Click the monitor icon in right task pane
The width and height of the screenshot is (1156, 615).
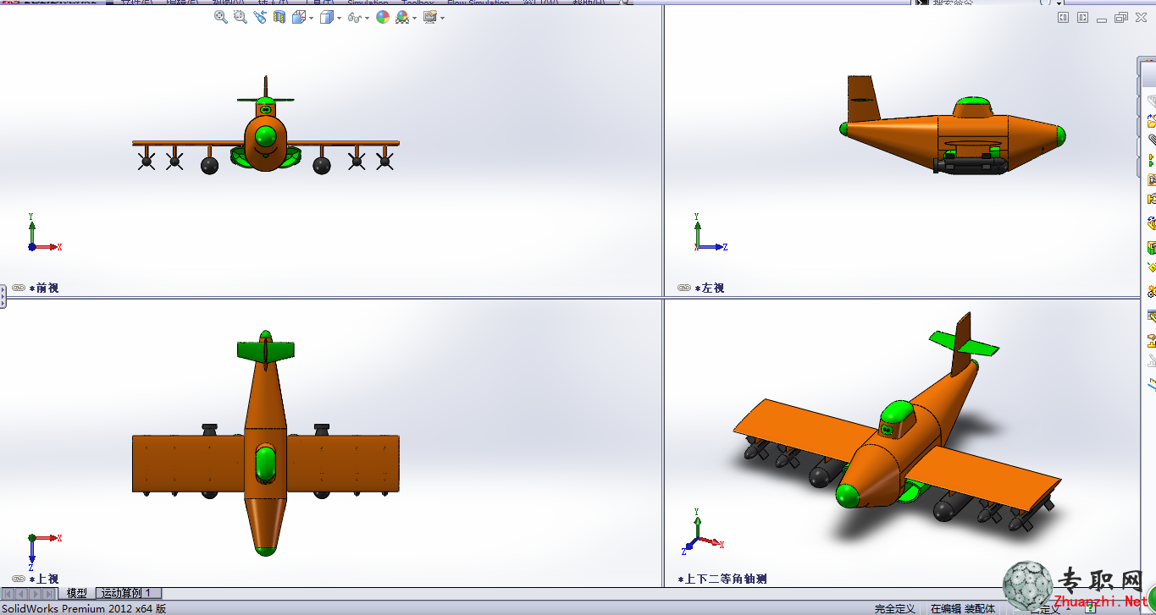[x=1151, y=316]
